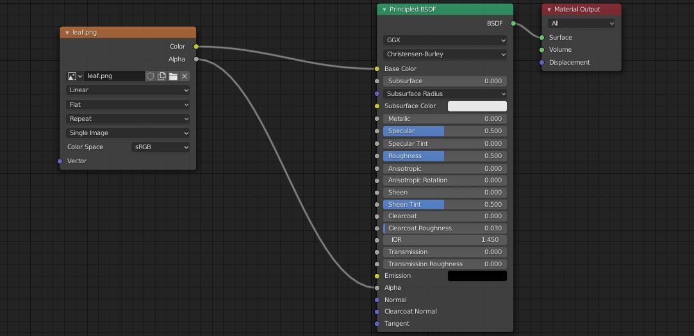Click the Specular 0.500 slider
694x336 pixels.
(x=445, y=131)
